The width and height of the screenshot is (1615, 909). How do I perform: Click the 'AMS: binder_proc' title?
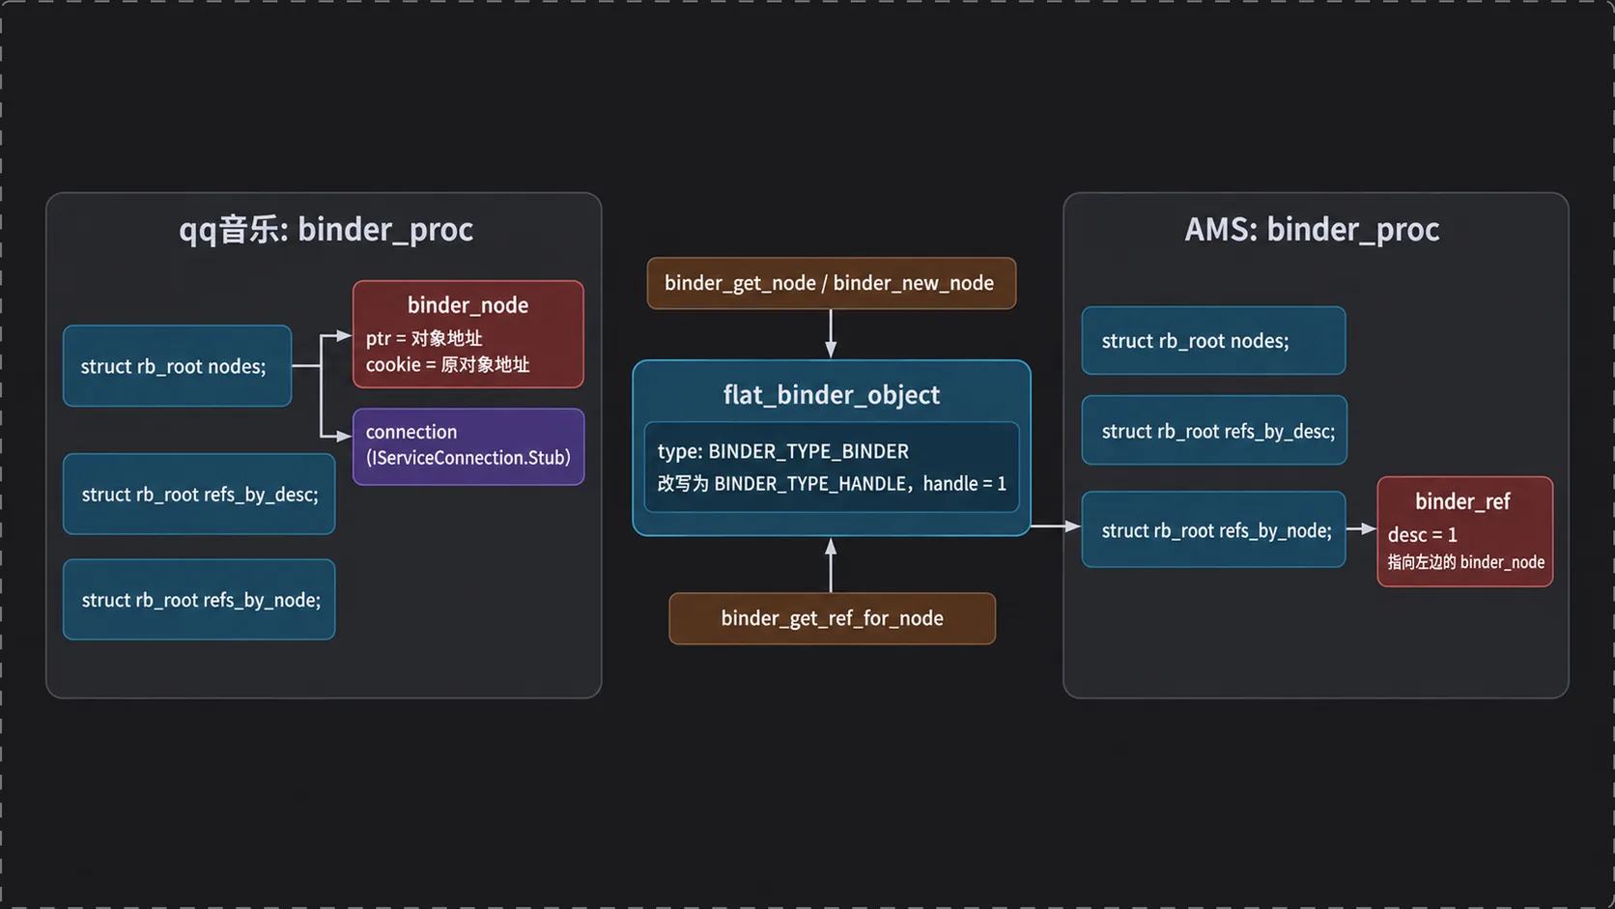pyautogui.click(x=1312, y=230)
